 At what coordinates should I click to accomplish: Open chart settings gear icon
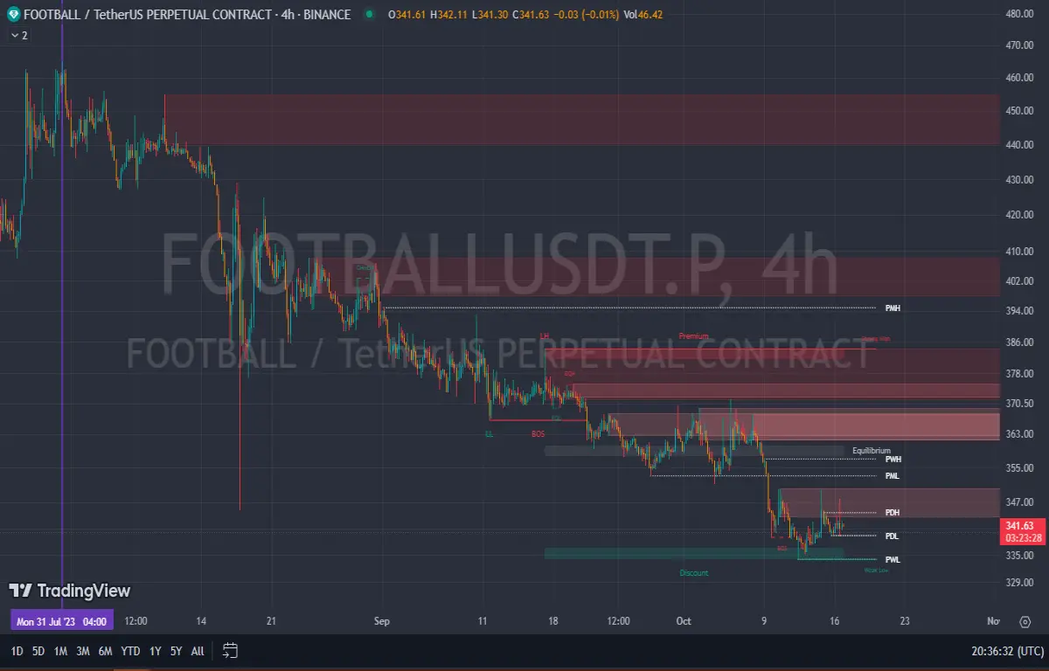(1025, 622)
